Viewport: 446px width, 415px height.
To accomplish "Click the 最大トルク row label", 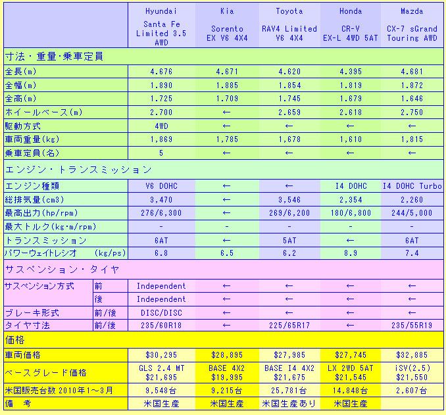I will tap(51, 226).
